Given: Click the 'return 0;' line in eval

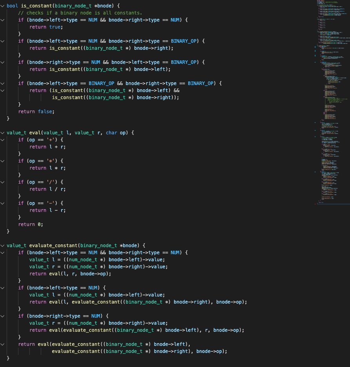Looking at the screenshot, I should pos(31,224).
